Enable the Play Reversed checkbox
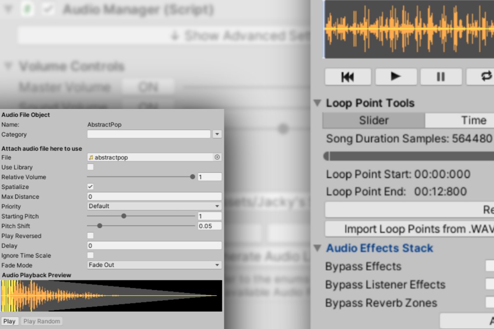The height and width of the screenshot is (329, 494). click(91, 236)
